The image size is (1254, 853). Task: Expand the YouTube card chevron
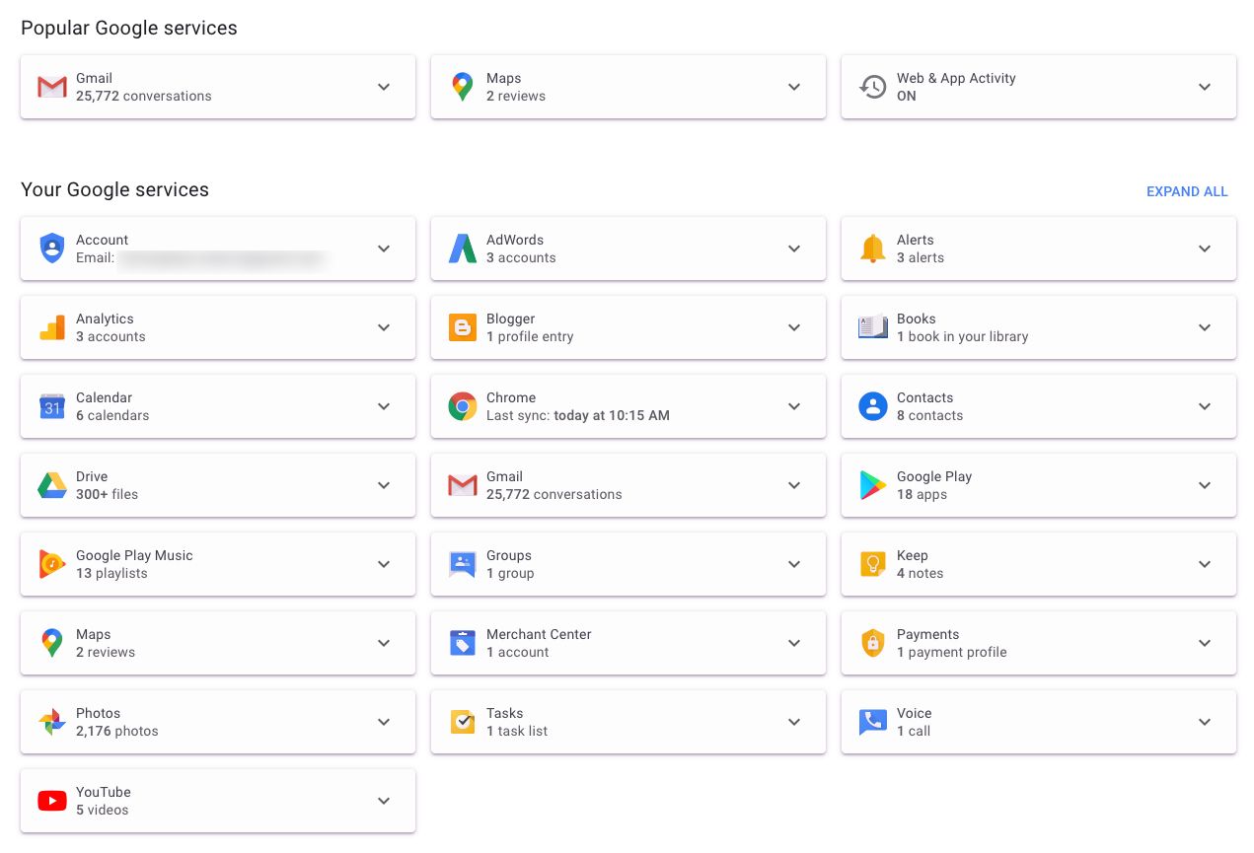click(384, 801)
